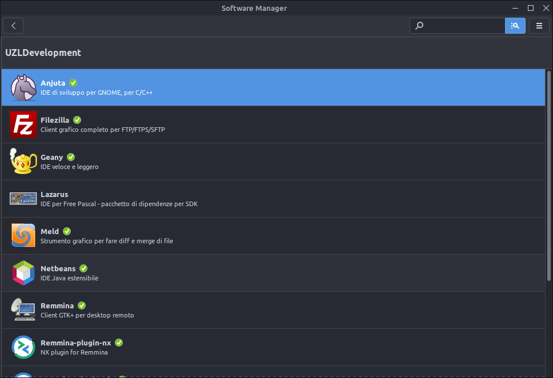
Task: Click the installed checkmark beside Filezilla
Action: tap(77, 120)
